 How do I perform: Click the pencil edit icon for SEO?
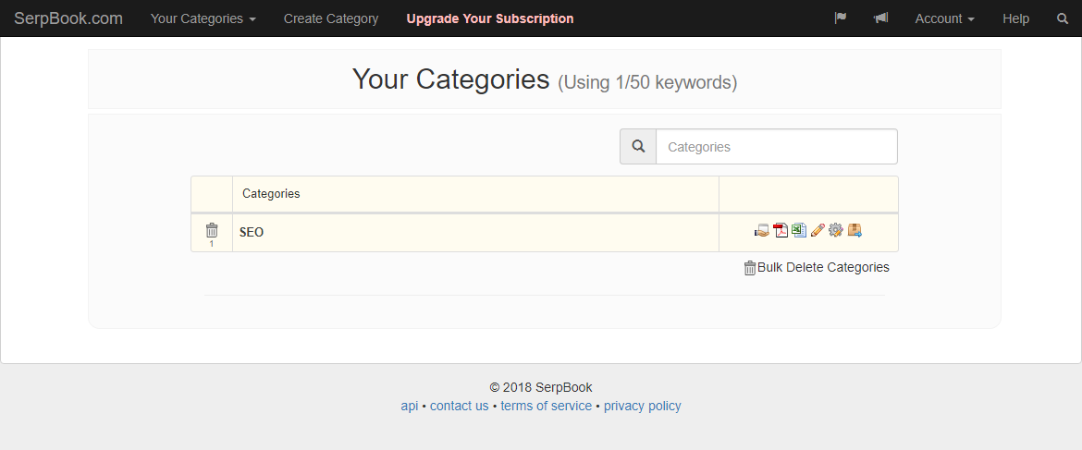point(818,231)
